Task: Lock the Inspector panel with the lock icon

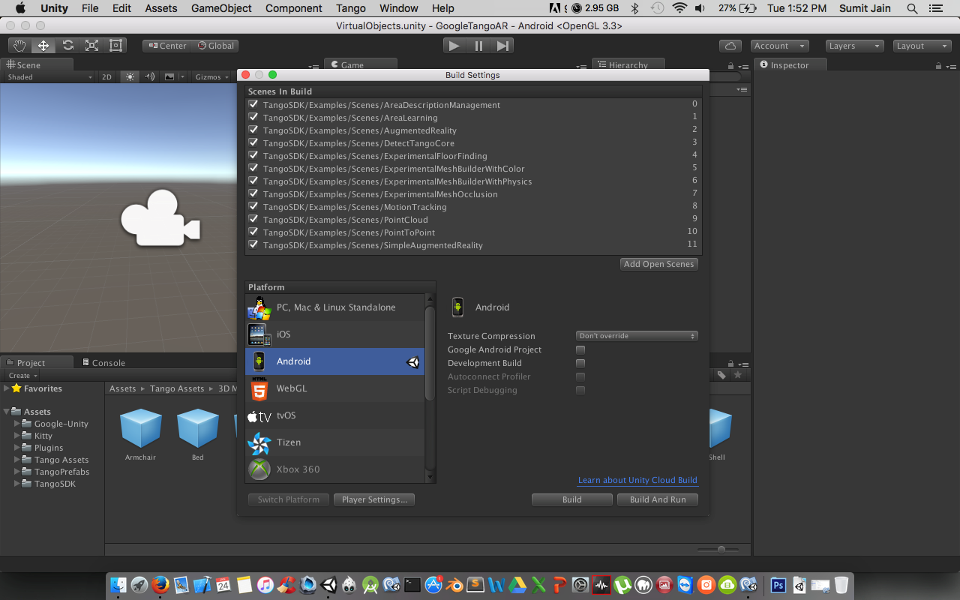Action: coord(938,66)
